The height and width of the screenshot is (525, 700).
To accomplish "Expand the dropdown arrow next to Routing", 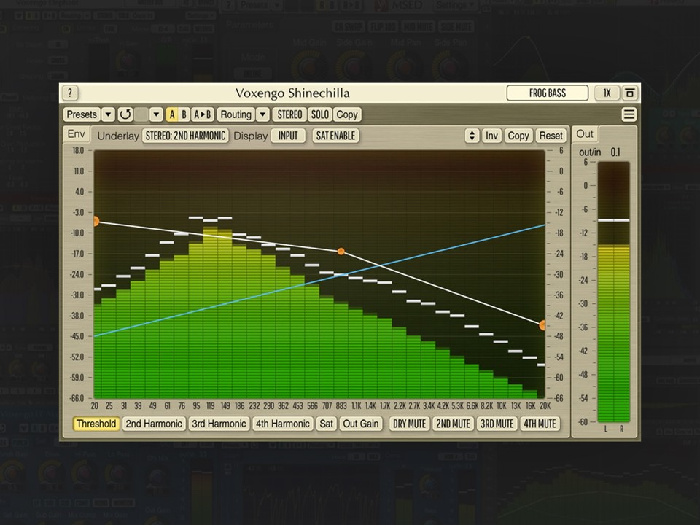I will [263, 114].
